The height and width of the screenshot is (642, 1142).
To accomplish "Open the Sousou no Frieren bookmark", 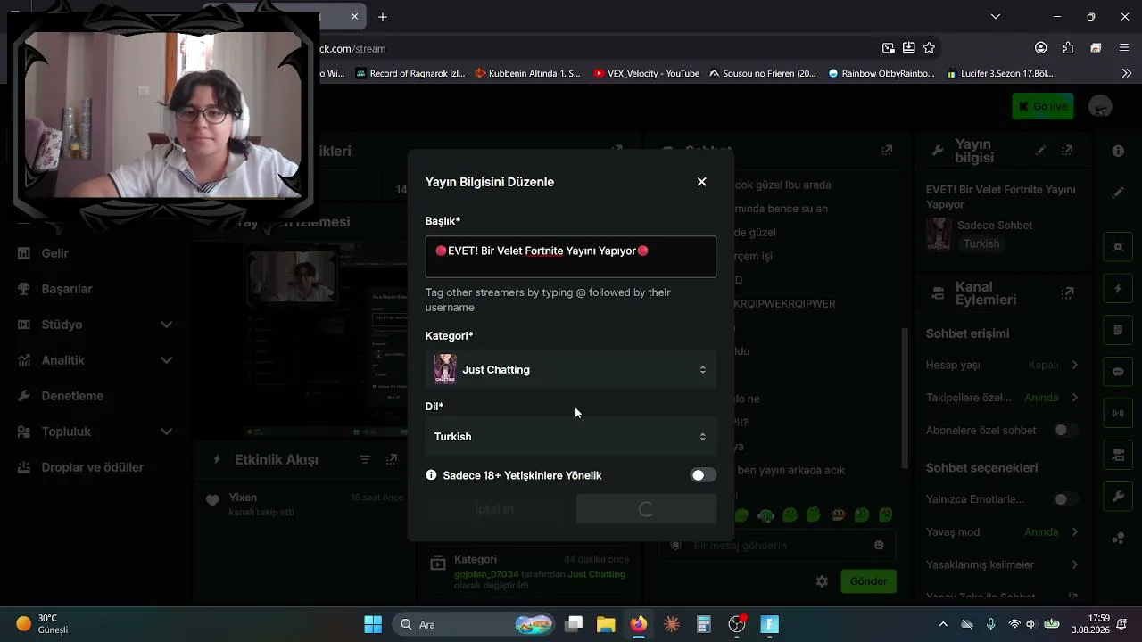I will 762,73.
